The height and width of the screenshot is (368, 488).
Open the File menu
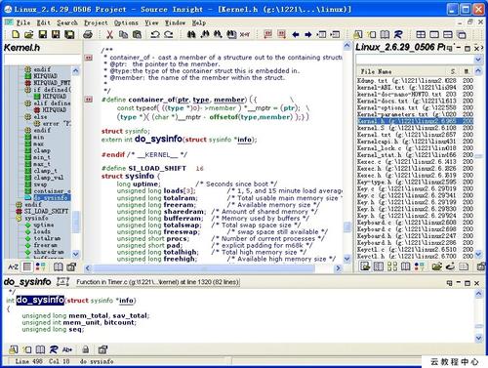[23, 22]
